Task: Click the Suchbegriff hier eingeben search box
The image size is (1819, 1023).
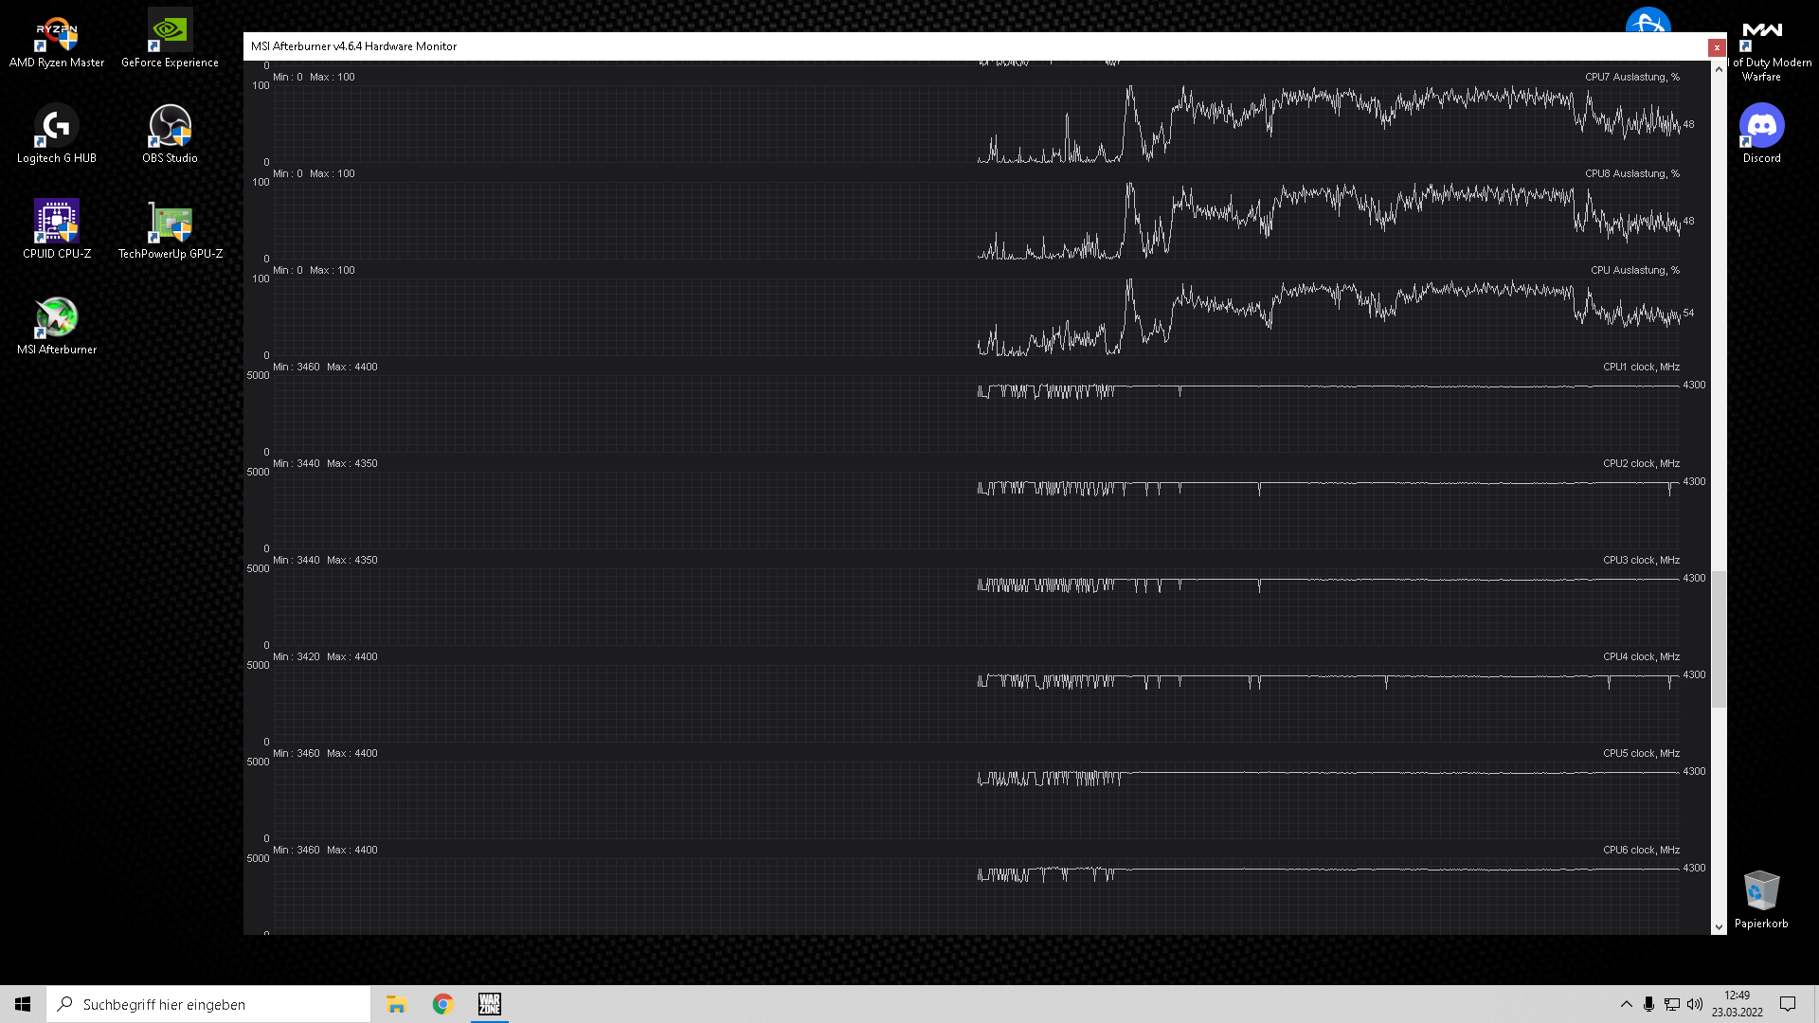Action: click(x=208, y=1004)
